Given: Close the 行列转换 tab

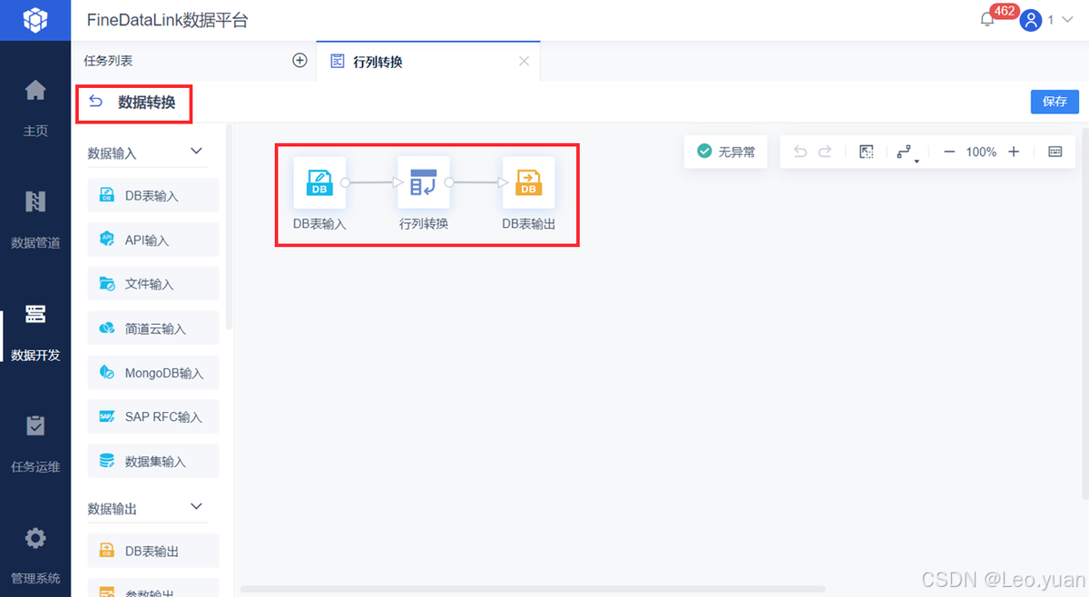Looking at the screenshot, I should pyautogui.click(x=524, y=62).
